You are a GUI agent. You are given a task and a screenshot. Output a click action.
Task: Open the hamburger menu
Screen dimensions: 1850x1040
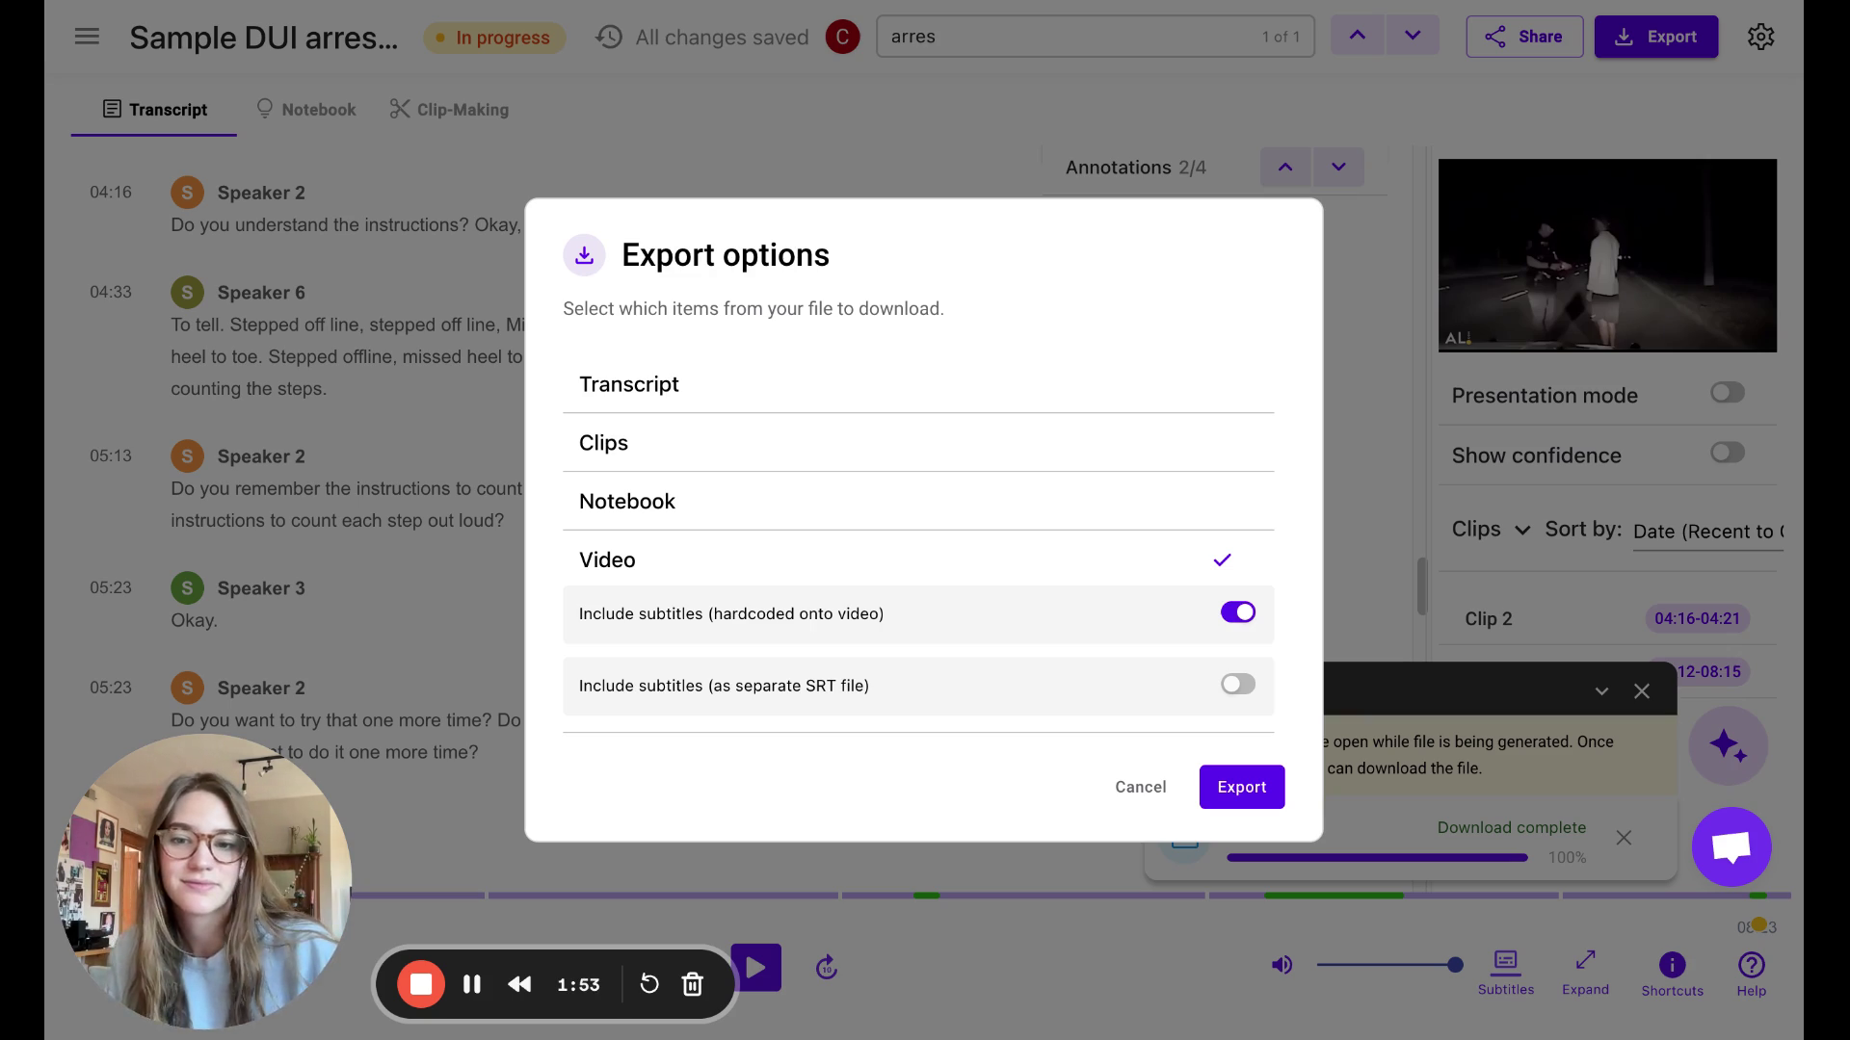click(x=87, y=37)
